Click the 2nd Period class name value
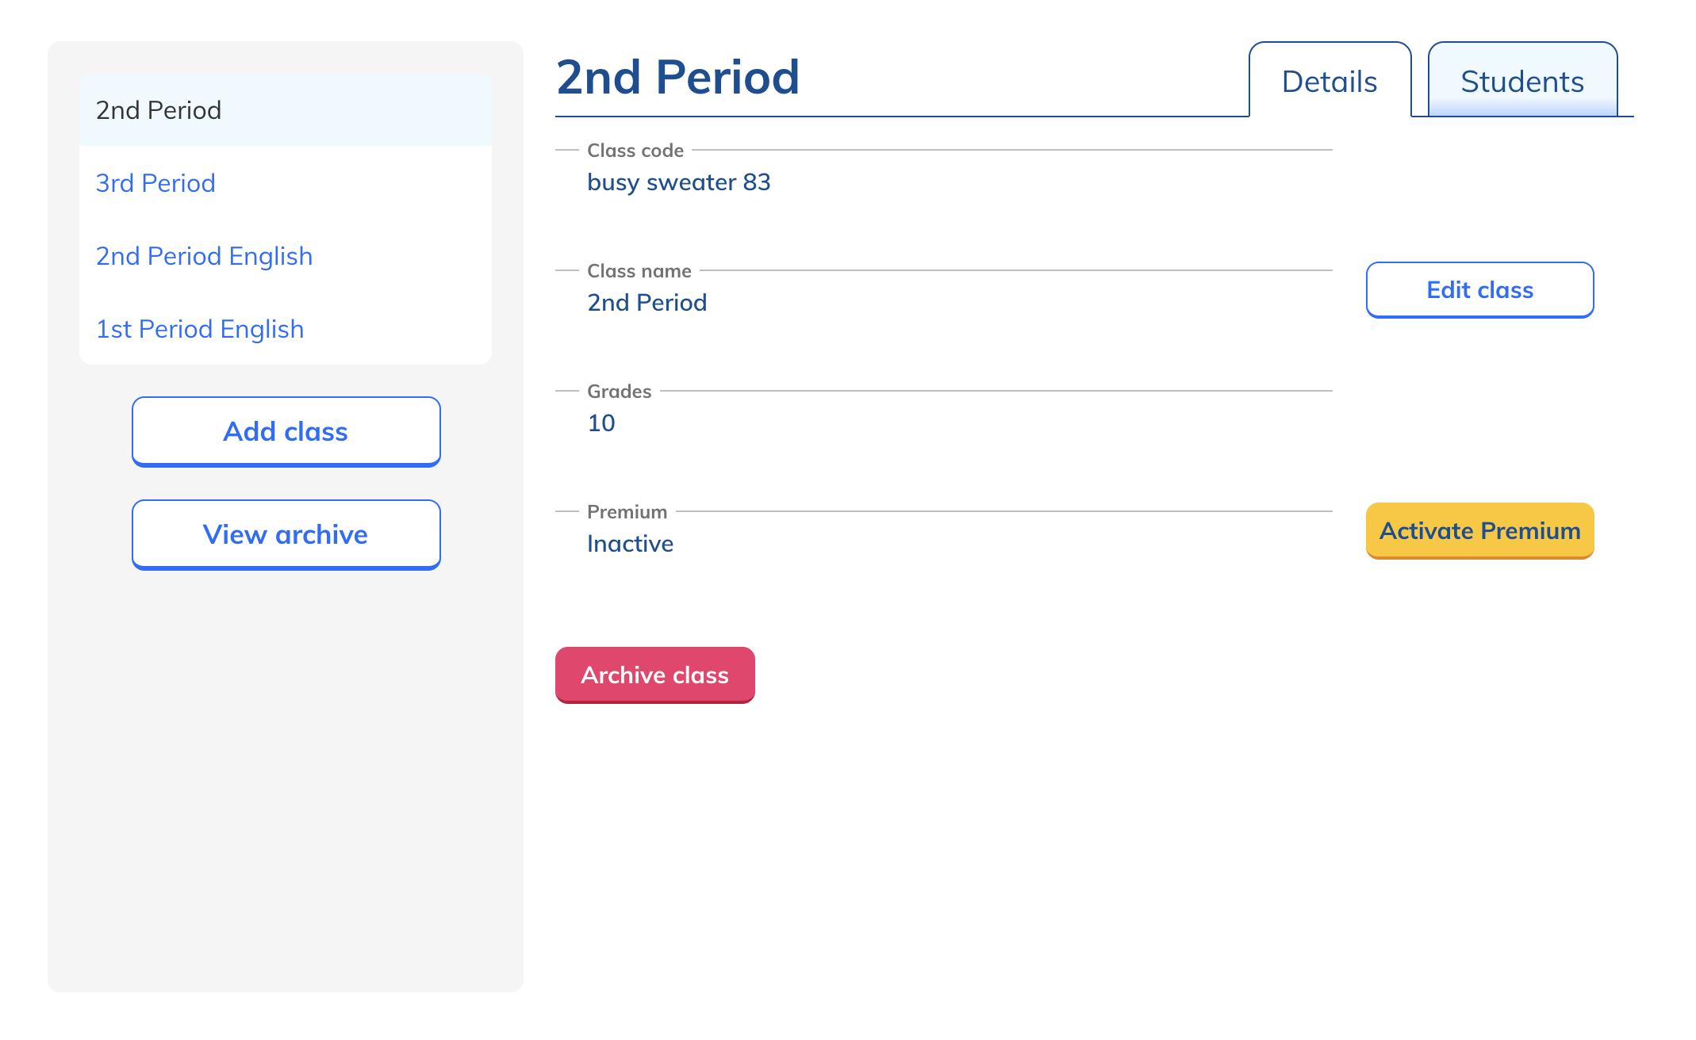 pyautogui.click(x=647, y=303)
